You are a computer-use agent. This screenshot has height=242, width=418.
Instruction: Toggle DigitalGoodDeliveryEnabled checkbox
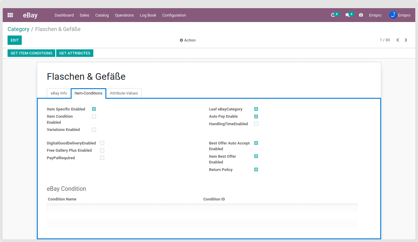pos(102,143)
